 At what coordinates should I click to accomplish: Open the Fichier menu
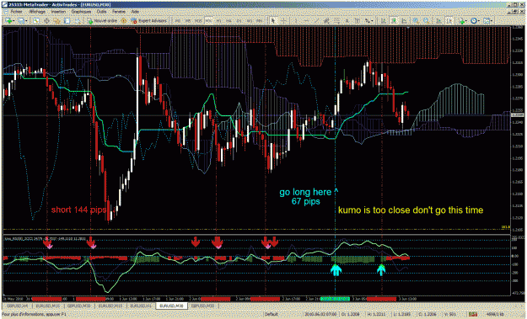point(17,12)
